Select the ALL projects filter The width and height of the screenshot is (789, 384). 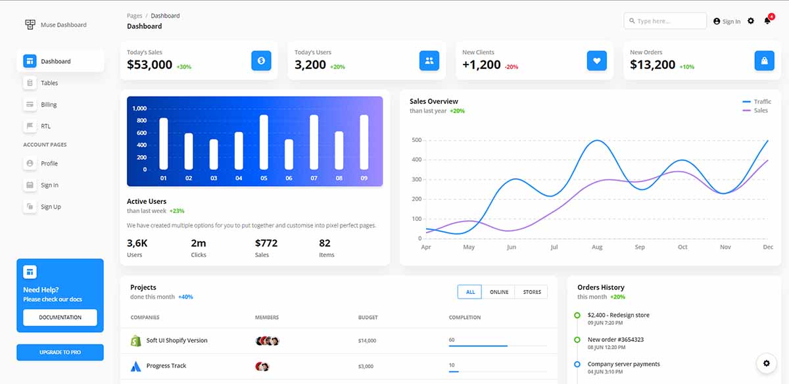469,291
